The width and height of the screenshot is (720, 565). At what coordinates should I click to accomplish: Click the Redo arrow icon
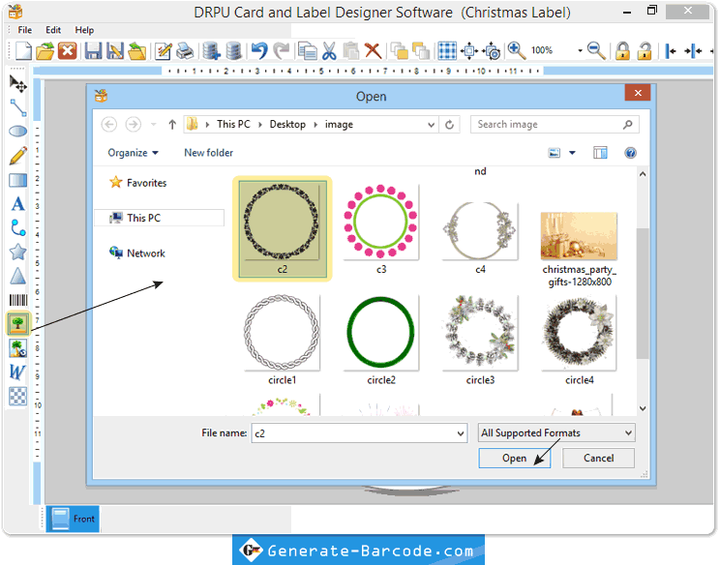pyautogui.click(x=282, y=50)
